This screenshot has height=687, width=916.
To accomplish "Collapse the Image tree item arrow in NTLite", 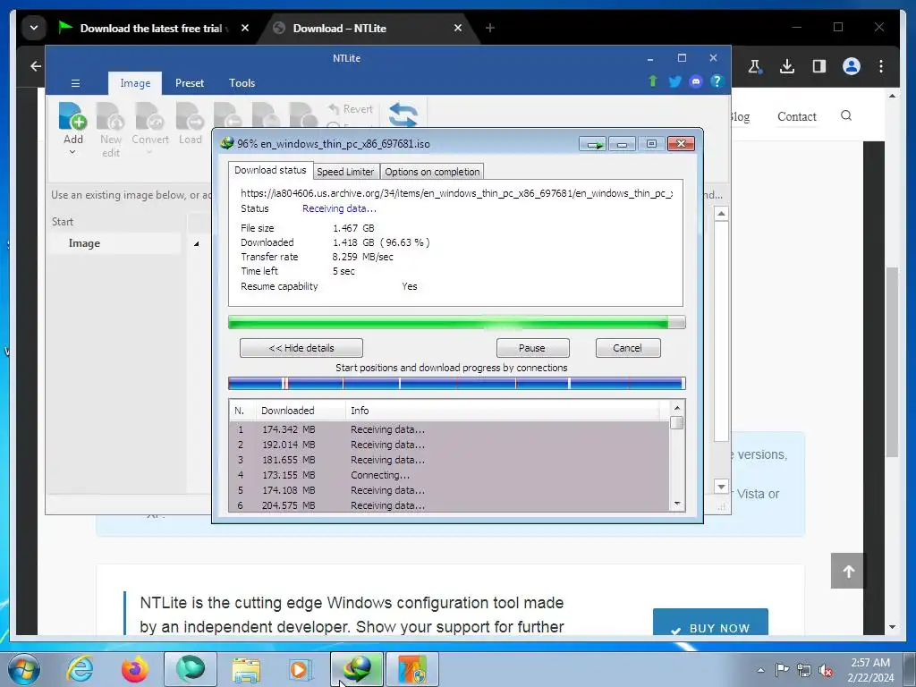I will pyautogui.click(x=196, y=243).
